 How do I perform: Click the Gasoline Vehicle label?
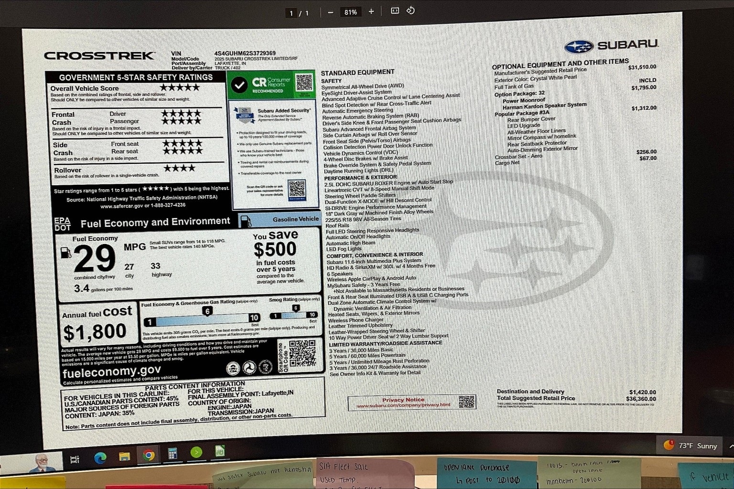pyautogui.click(x=295, y=219)
